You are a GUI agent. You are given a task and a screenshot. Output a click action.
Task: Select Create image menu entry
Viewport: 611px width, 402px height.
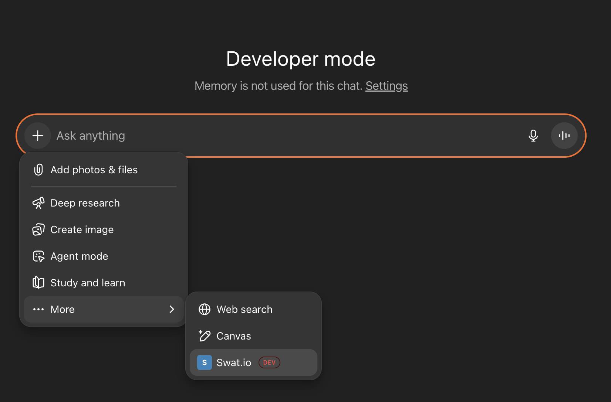[104, 229]
